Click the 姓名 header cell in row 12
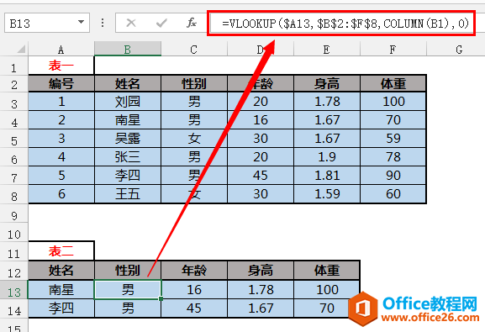The height and width of the screenshot is (332, 485). pos(61,271)
